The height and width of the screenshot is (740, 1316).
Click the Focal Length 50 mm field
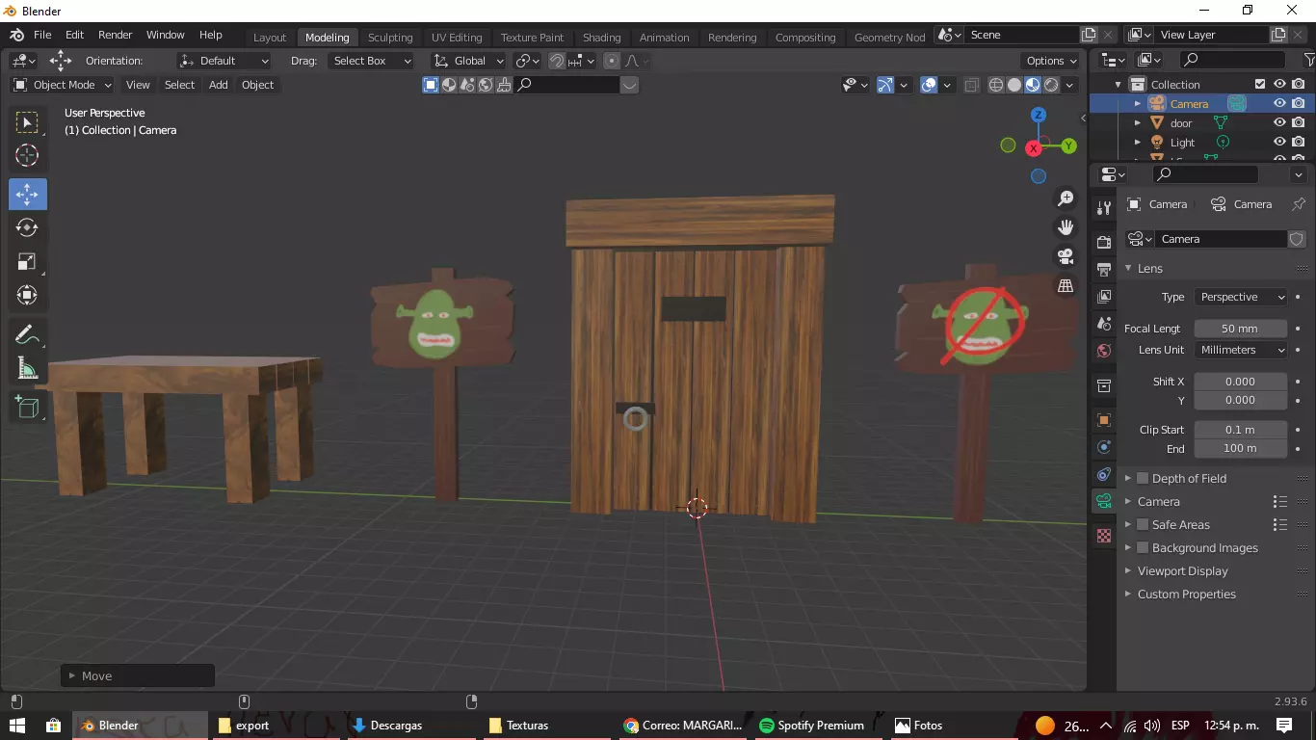click(1241, 329)
